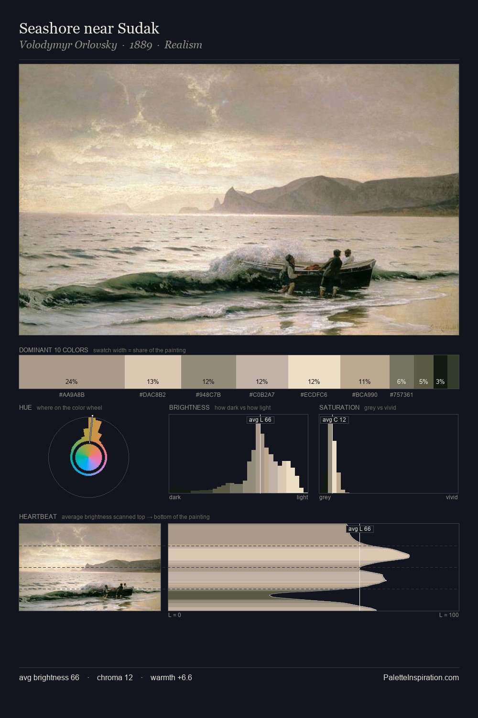
Task: Select the #BCA990 11% swatch
Action: tap(365, 372)
